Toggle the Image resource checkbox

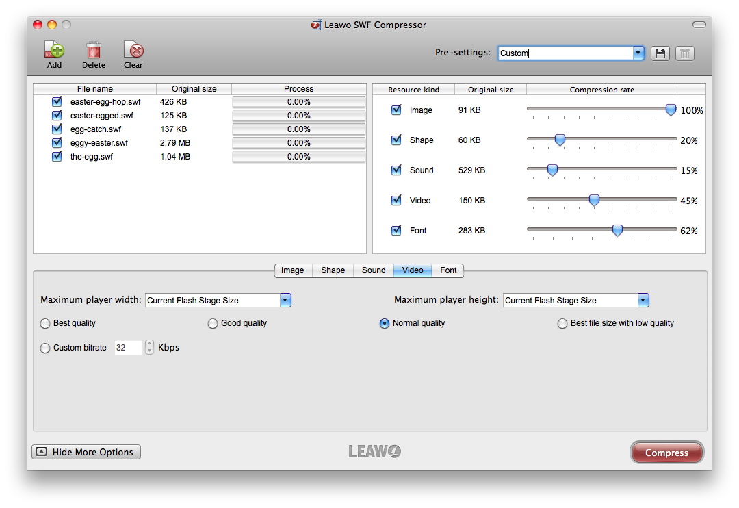pyautogui.click(x=396, y=110)
